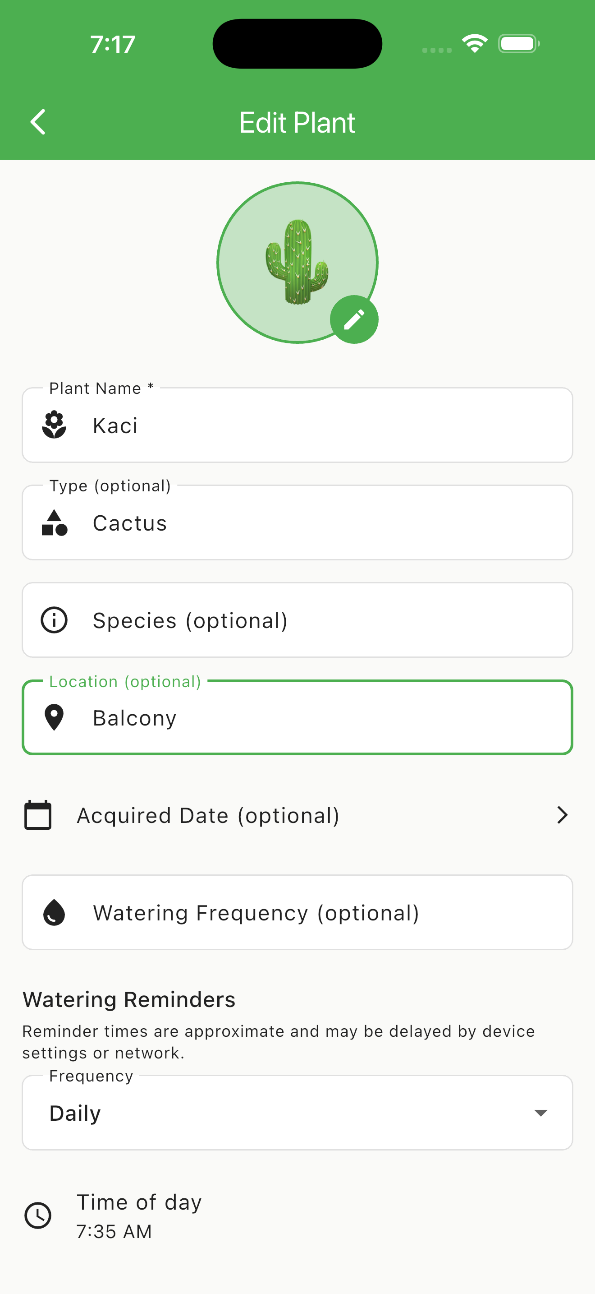Tap the pencil edit photo icon
595x1294 pixels.
coord(354,319)
